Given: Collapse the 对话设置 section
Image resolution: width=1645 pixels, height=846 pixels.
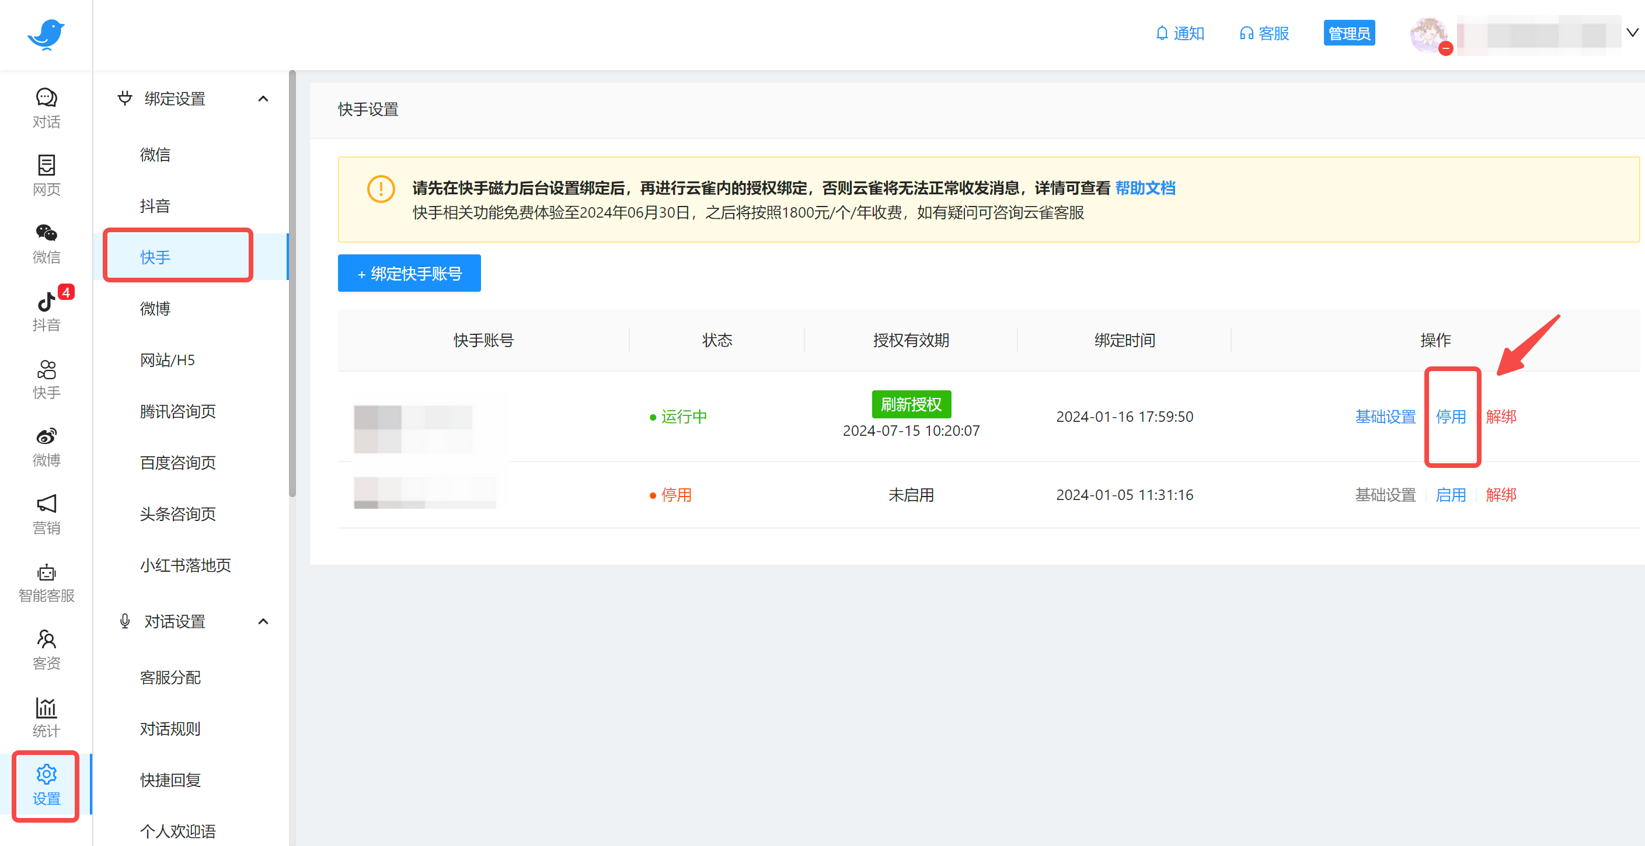Looking at the screenshot, I should click(x=263, y=621).
